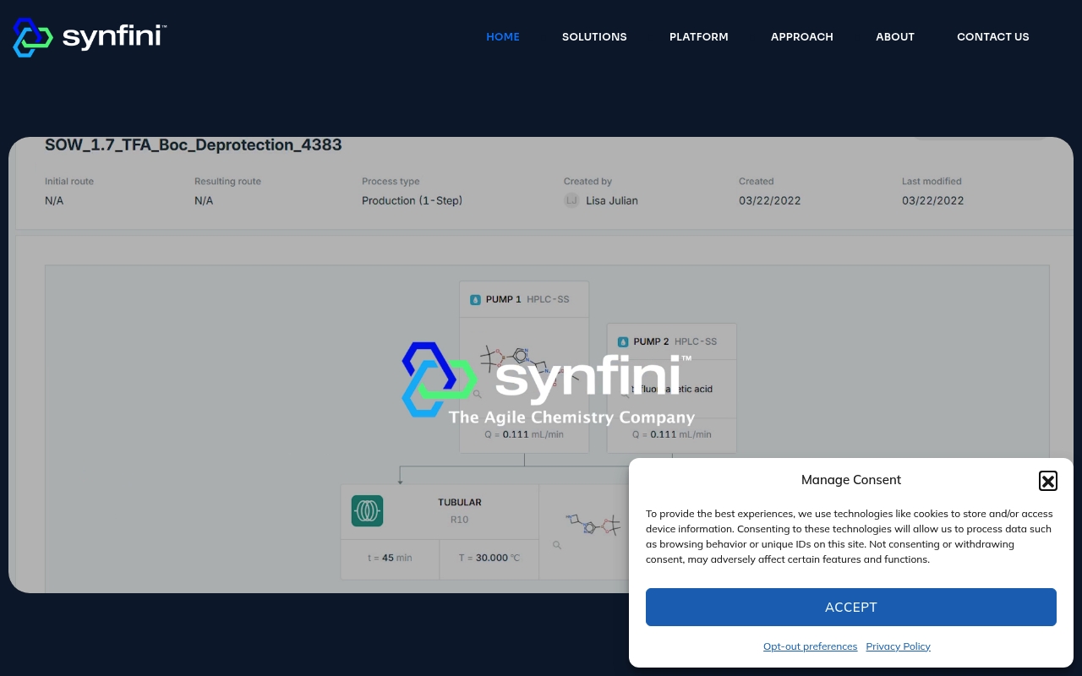Click the PUMP 1 droplet icon
Viewport: 1082px width, 676px height.
pos(475,299)
